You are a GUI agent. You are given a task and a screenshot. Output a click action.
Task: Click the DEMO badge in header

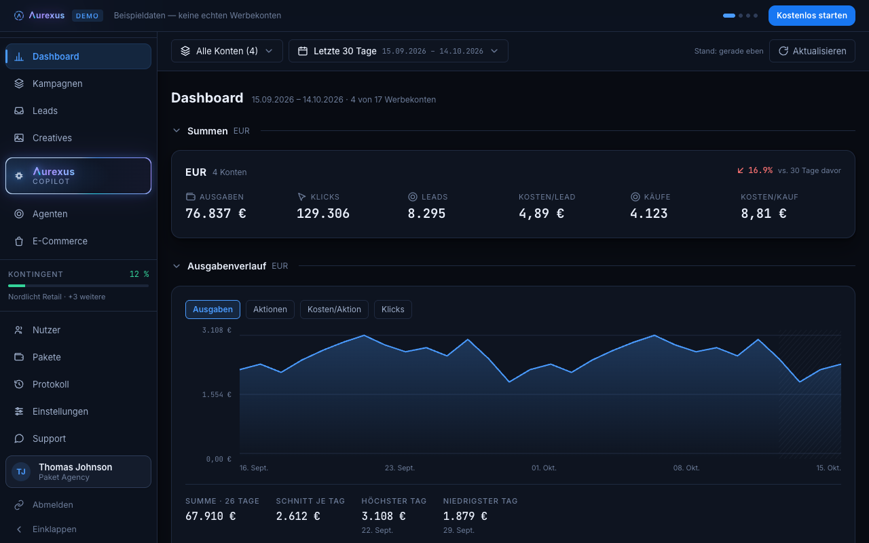[x=88, y=16]
